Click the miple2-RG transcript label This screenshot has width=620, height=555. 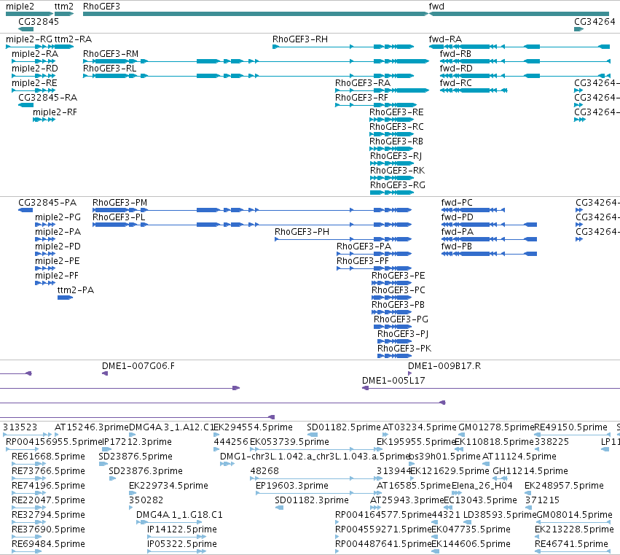[29, 39]
